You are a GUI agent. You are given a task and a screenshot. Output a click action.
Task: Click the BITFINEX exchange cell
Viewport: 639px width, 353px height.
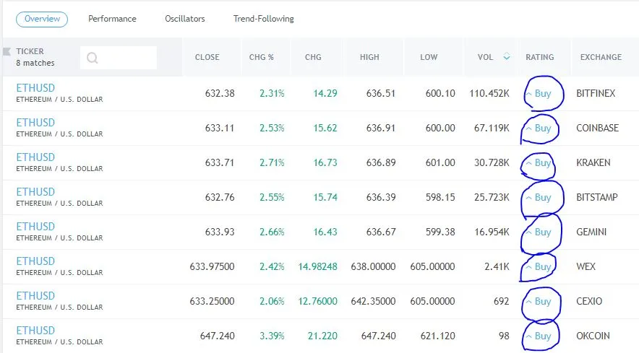pos(596,93)
